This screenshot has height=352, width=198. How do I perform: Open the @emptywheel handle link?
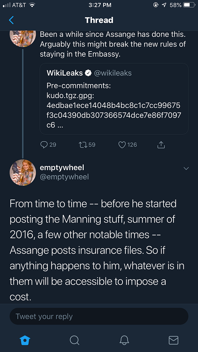(x=64, y=177)
